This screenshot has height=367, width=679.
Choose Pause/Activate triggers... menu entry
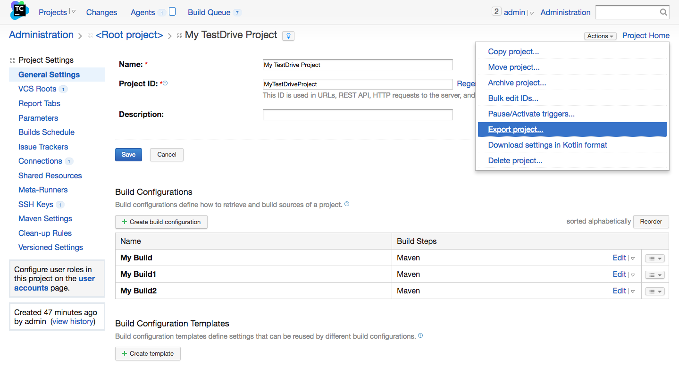572,114
